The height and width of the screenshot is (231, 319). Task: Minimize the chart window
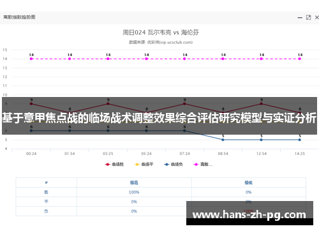300,18
